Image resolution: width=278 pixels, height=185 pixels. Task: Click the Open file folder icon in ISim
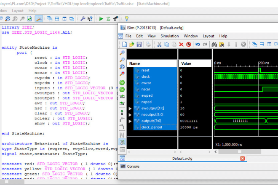coord(132,44)
